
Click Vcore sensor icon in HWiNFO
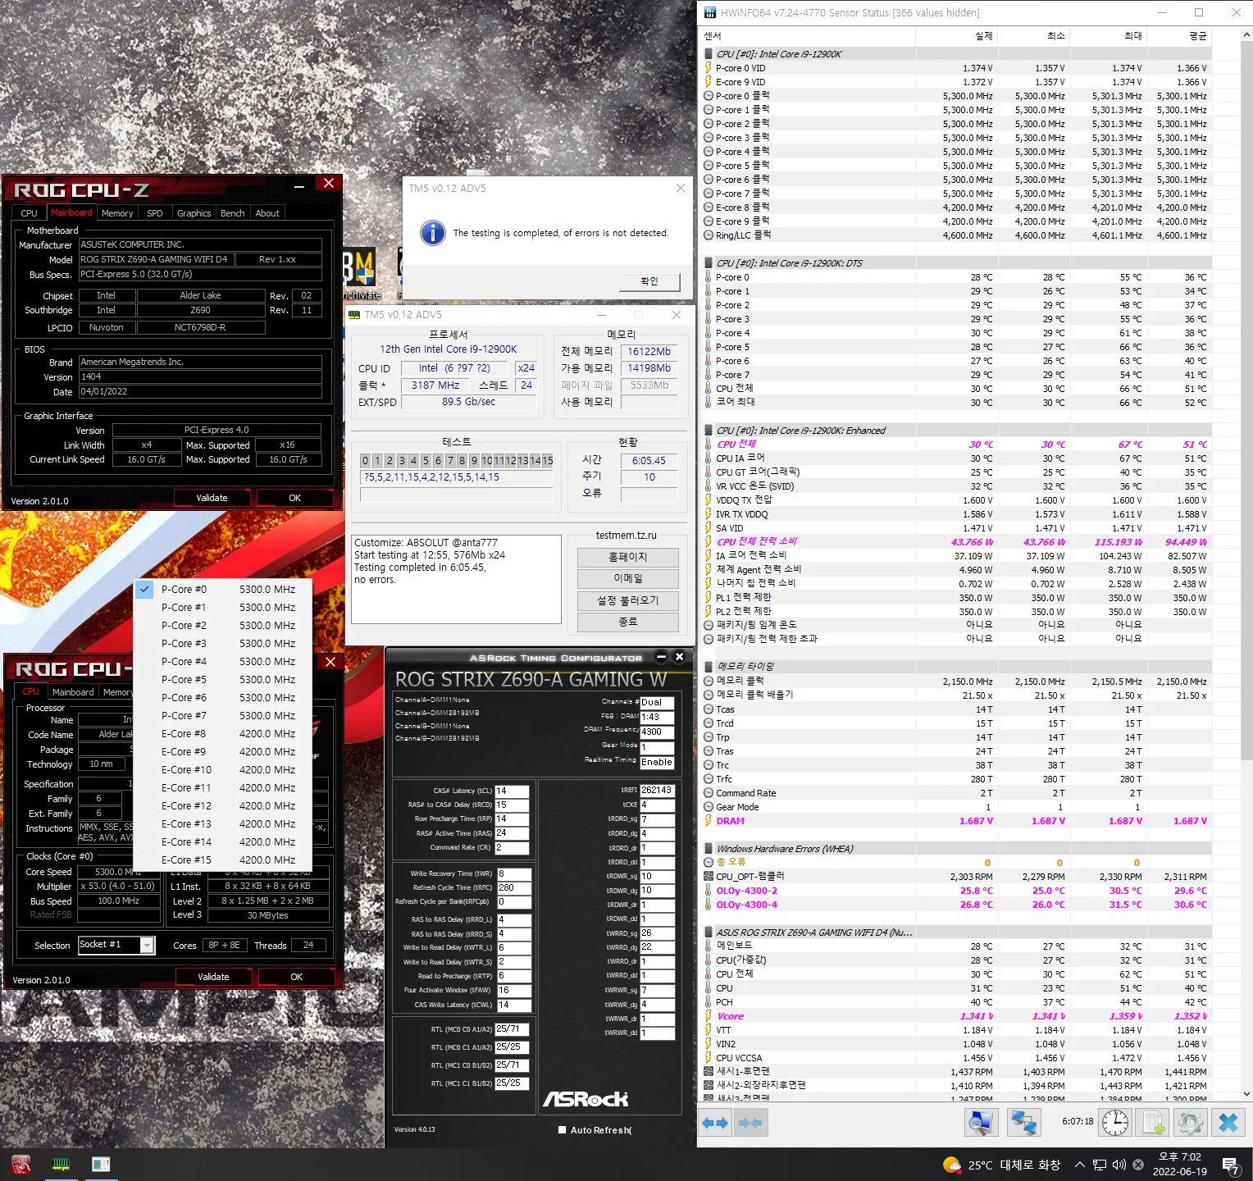click(709, 1016)
